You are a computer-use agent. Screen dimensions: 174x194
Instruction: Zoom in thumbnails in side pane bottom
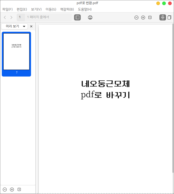(12, 189)
